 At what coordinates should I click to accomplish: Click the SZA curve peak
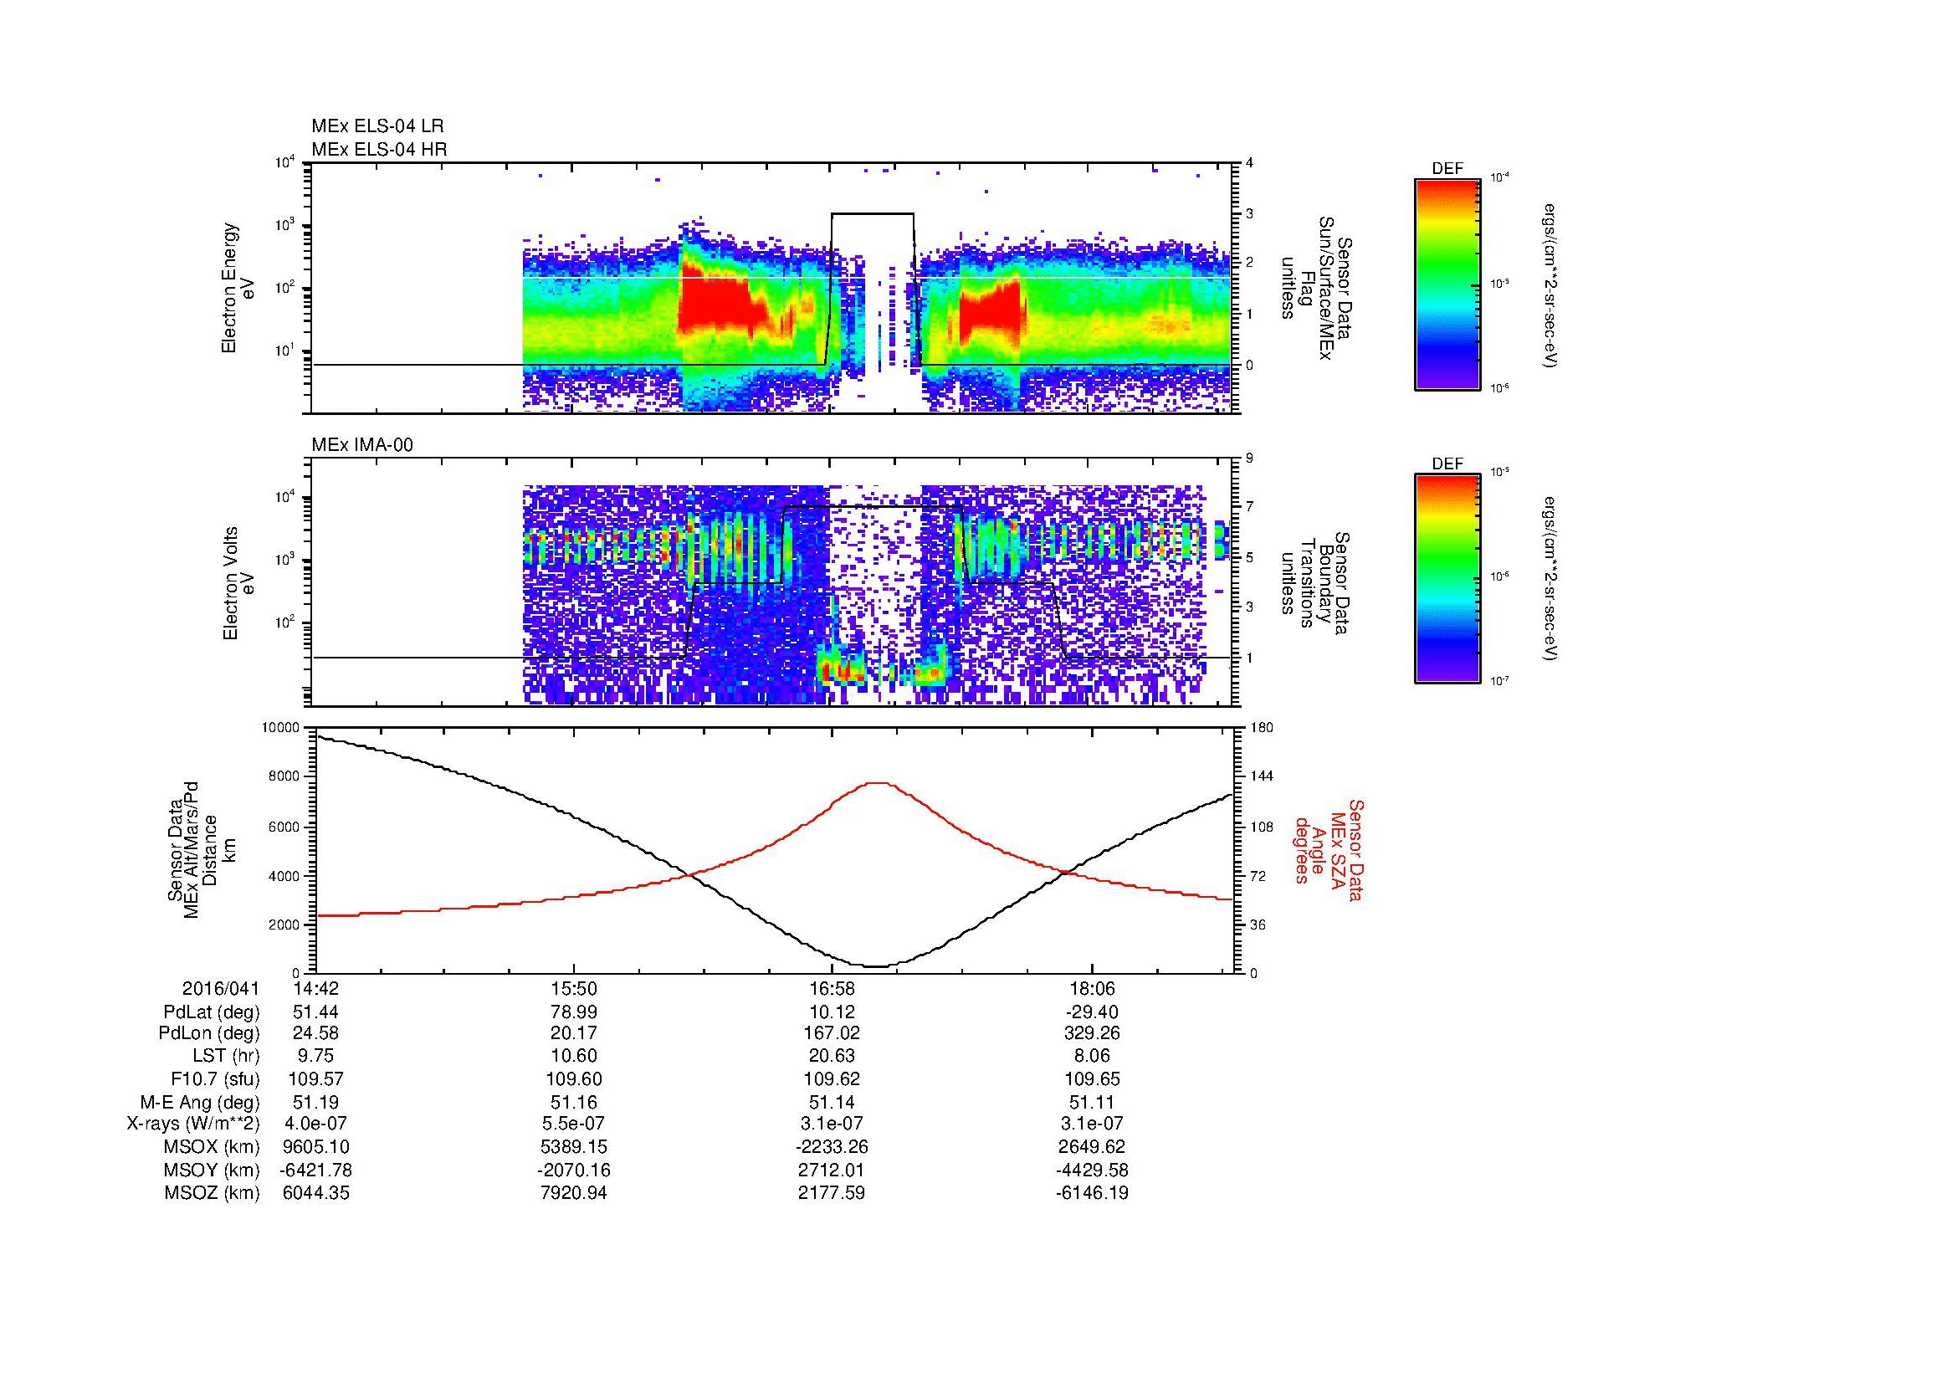(878, 783)
